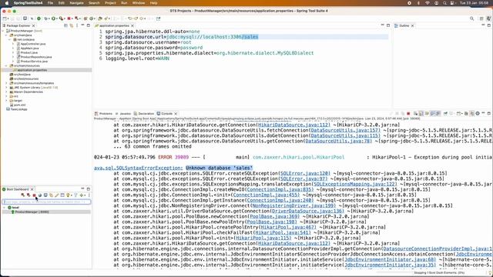The width and height of the screenshot is (493, 277).
Task: Open the SQLError.java:129 stack trace link
Action: (x=305, y=173)
